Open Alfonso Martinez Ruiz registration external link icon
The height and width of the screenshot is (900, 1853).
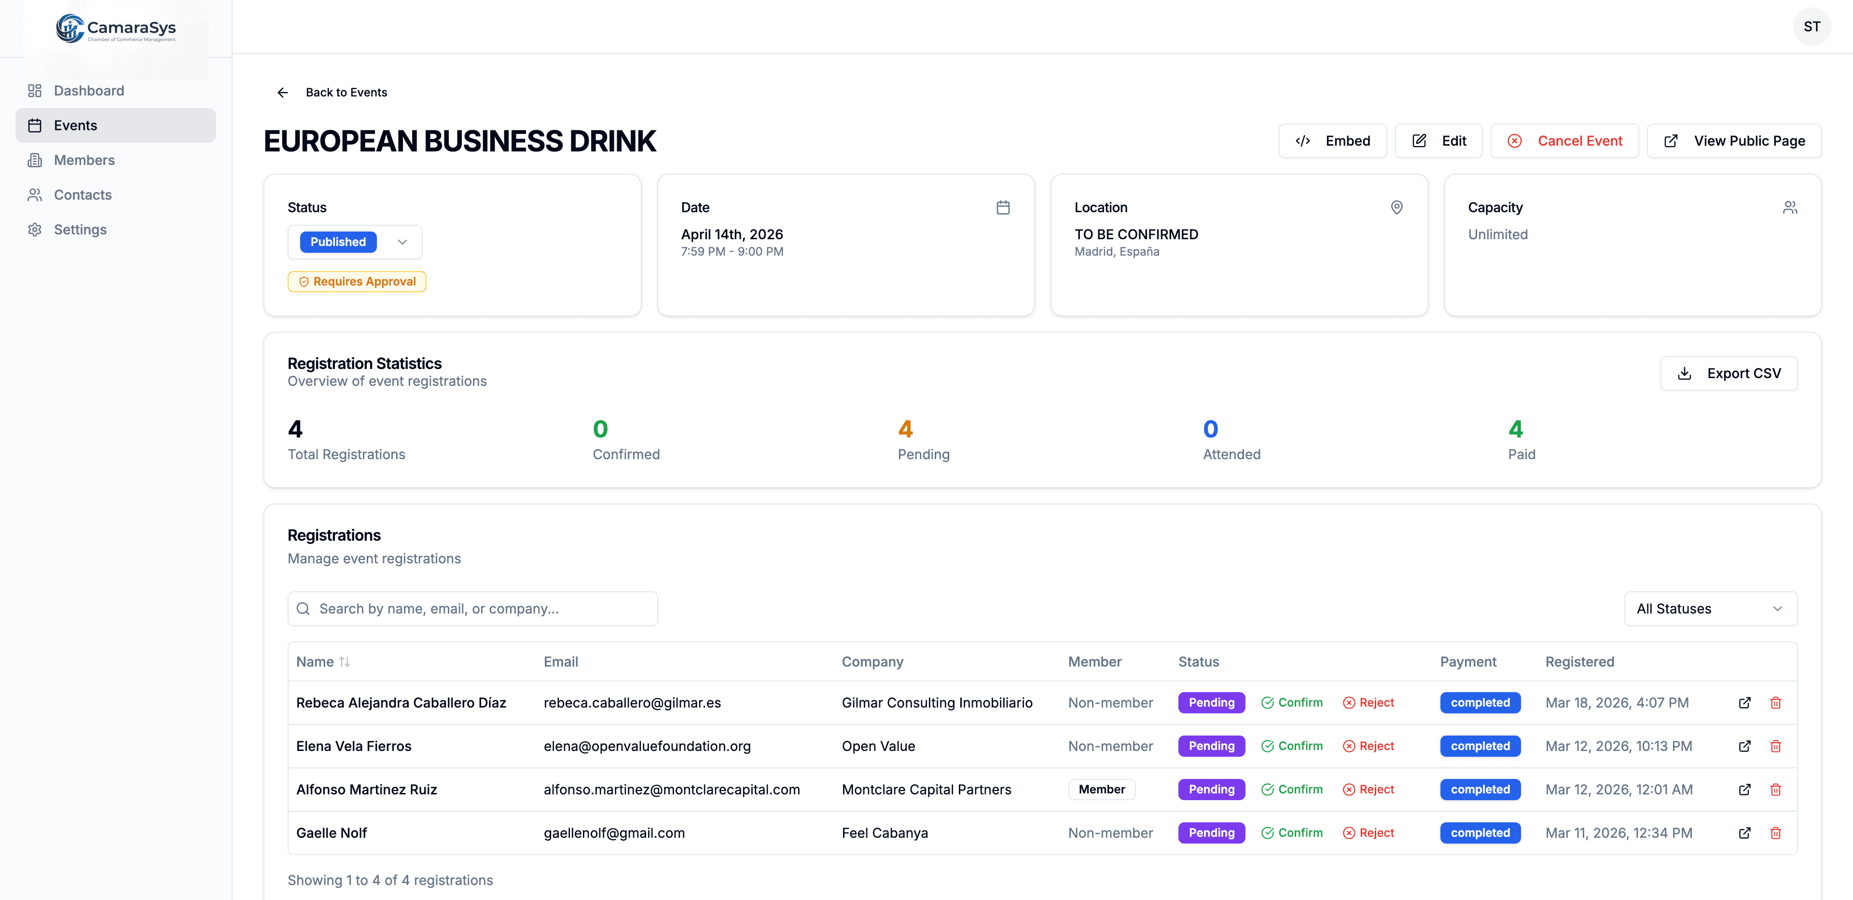tap(1744, 789)
